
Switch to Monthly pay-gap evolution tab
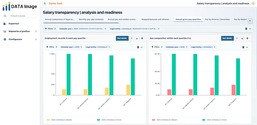[x=91, y=19]
